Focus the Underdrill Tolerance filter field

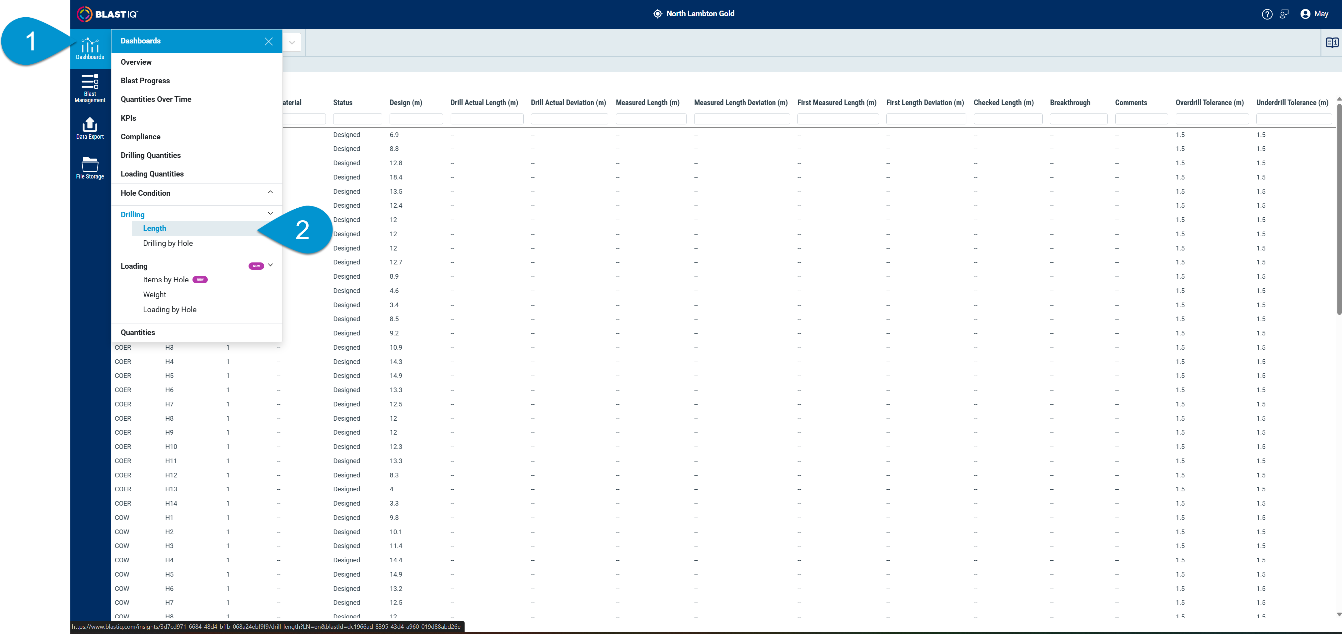[1294, 119]
